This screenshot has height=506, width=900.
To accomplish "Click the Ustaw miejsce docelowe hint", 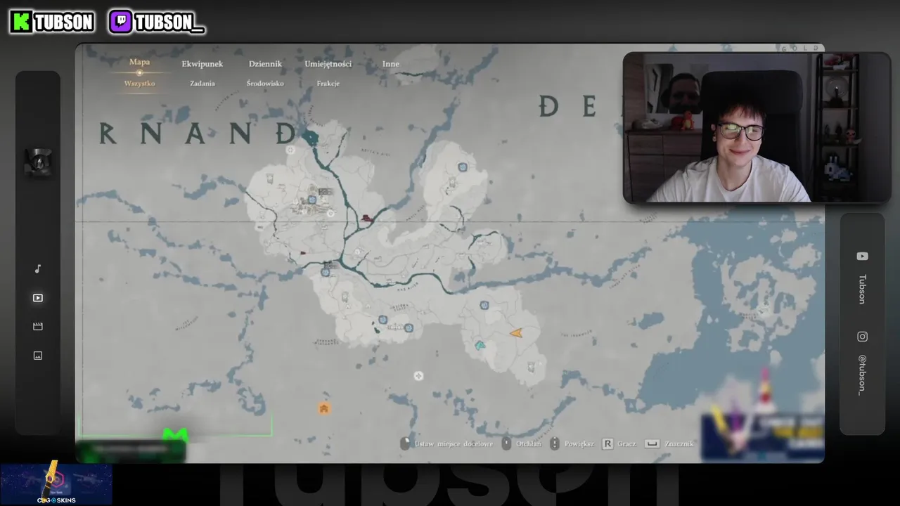I will click(454, 444).
